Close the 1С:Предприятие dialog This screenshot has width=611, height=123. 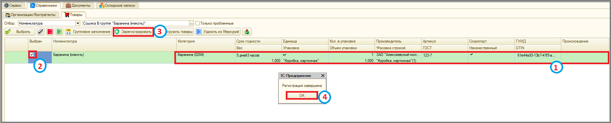323,76
